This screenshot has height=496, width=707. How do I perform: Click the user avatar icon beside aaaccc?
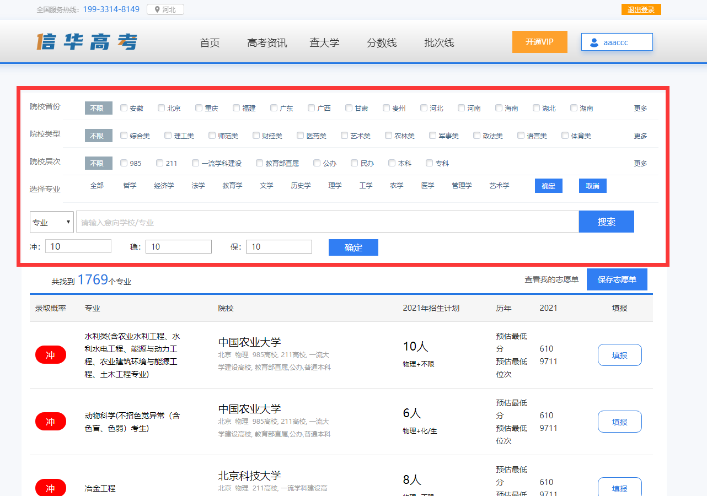tap(594, 42)
